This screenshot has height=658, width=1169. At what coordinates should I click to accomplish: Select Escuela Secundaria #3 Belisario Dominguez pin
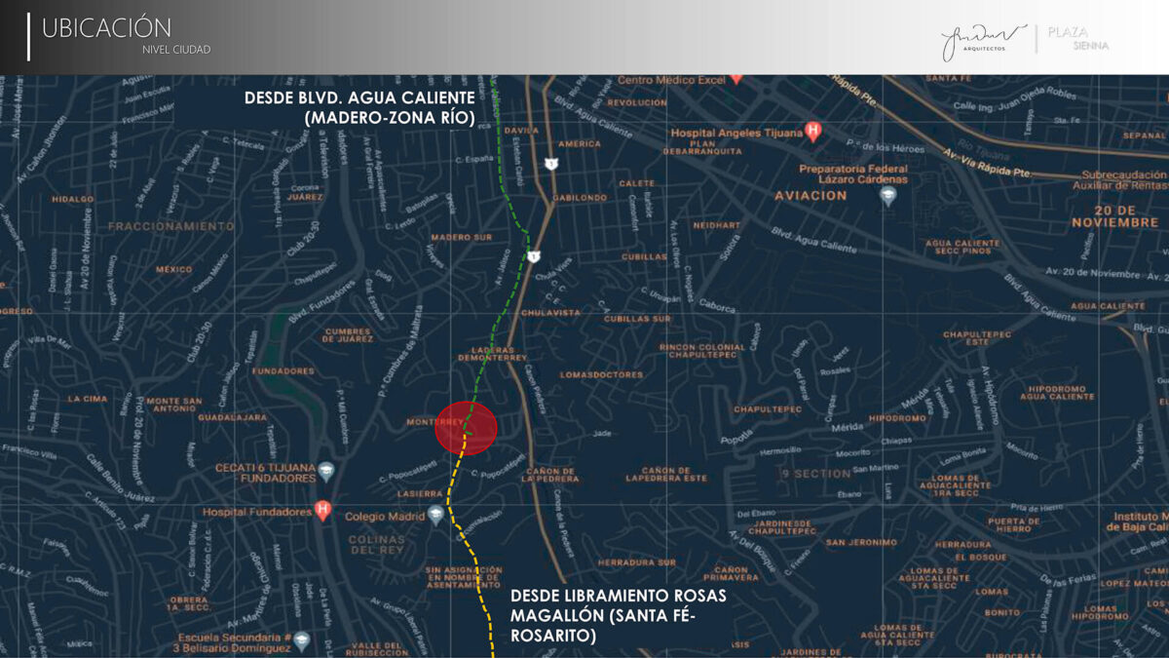[302, 640]
